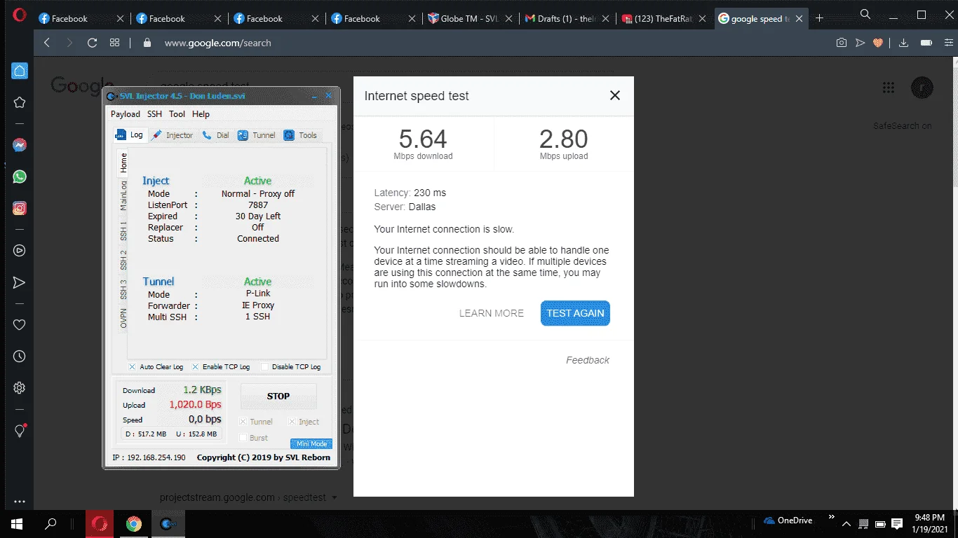The height and width of the screenshot is (538, 958).
Task: Expand the taskbar toolbar overflow chevrons
Action: (832, 517)
